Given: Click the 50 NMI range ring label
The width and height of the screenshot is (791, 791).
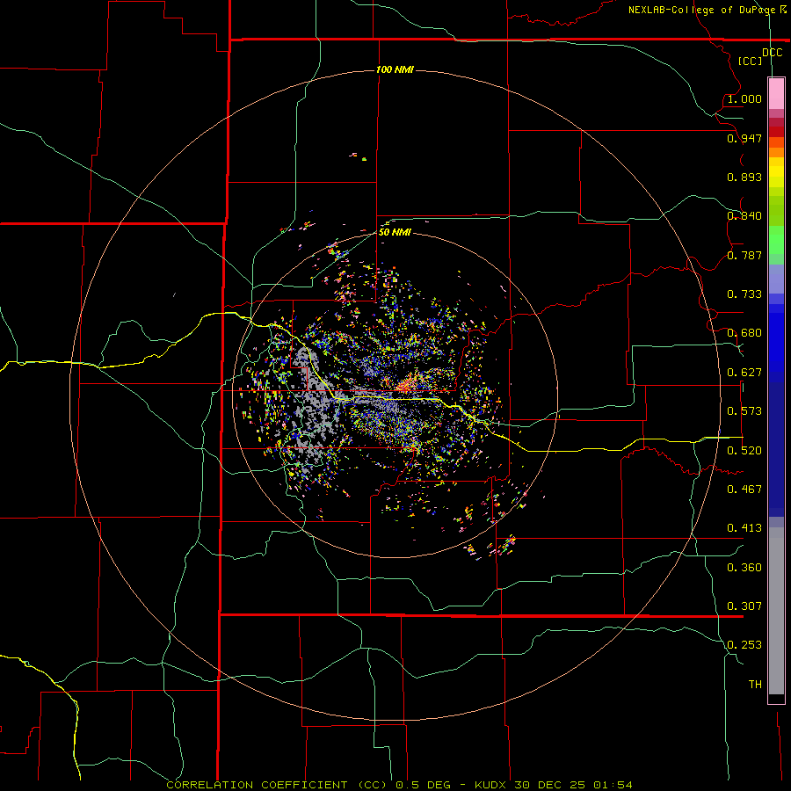Looking at the screenshot, I should 395,232.
